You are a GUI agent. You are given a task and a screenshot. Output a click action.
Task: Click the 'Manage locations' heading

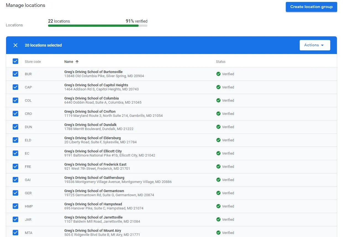25,5
